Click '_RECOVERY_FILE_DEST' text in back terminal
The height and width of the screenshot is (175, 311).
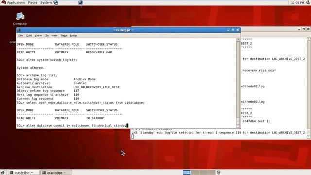(258, 70)
